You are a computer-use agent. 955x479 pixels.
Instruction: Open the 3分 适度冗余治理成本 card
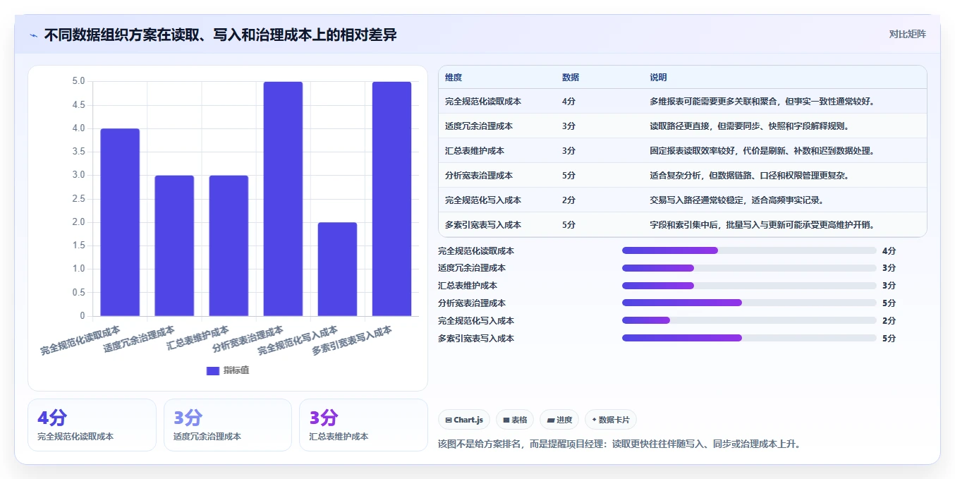(x=228, y=425)
